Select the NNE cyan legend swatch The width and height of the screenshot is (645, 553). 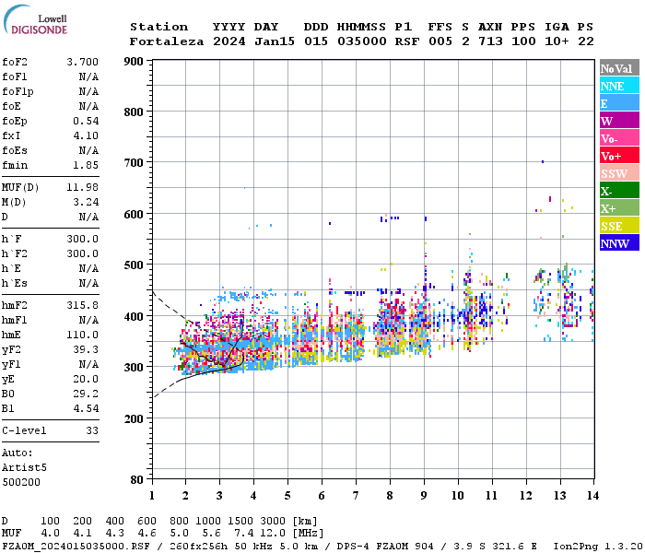tap(619, 86)
